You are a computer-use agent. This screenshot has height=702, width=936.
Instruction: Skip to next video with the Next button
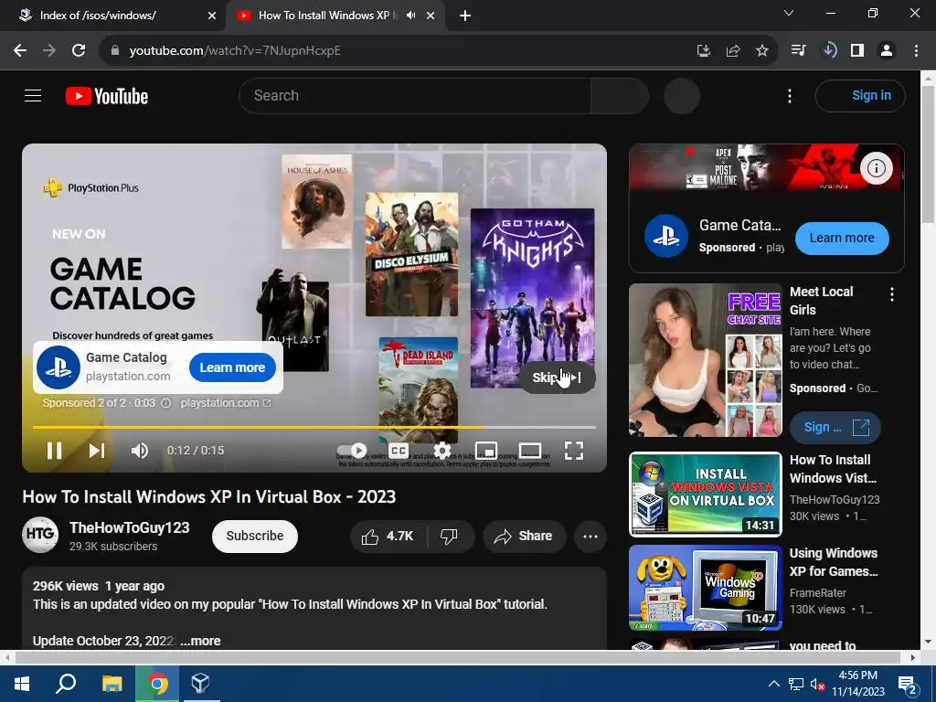click(97, 451)
